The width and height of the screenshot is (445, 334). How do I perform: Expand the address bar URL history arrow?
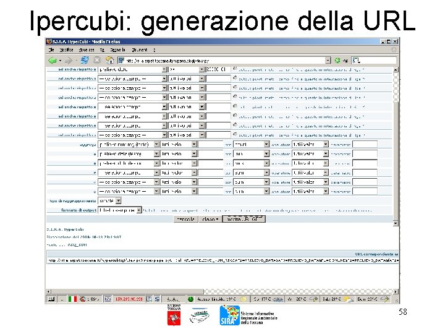pyautogui.click(x=328, y=60)
